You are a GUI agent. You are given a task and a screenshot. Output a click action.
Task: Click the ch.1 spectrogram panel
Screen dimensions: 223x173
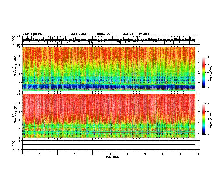tap(109, 69)
